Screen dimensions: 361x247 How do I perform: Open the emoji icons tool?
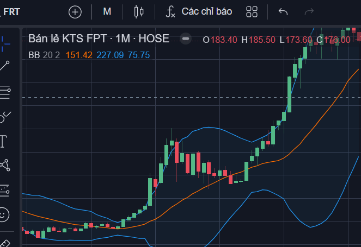click(x=3, y=215)
